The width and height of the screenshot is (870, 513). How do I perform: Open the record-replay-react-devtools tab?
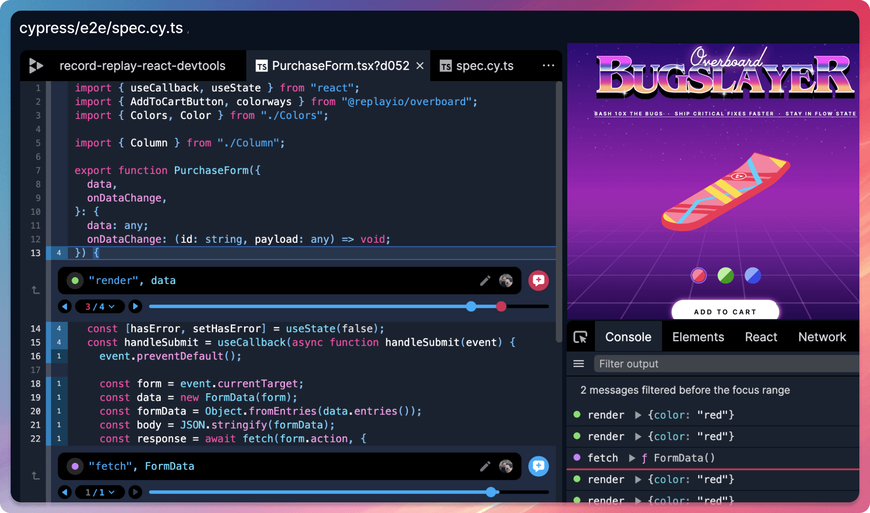coord(142,66)
